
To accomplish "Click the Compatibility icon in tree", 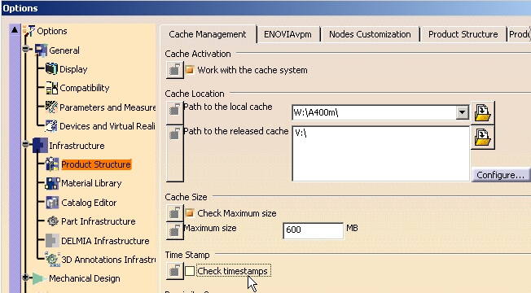I will pyautogui.click(x=52, y=88).
